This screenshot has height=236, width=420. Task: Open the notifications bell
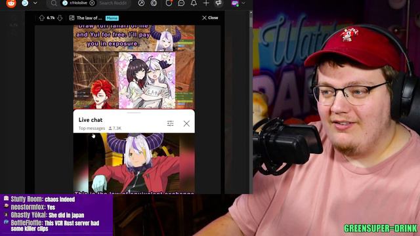point(194,3)
